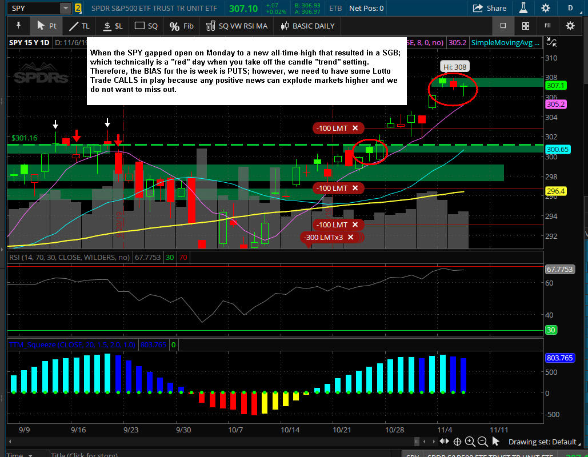Open the chart grid layout icon
The image size is (588, 457).
tap(526, 26)
